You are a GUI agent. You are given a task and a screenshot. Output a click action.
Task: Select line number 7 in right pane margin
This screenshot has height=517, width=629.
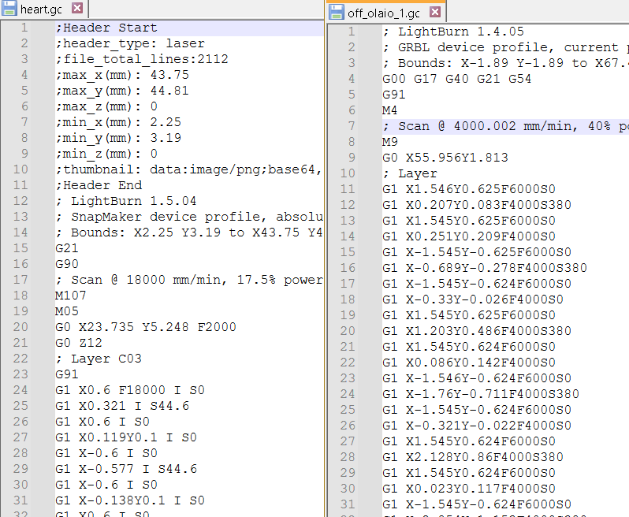[350, 126]
